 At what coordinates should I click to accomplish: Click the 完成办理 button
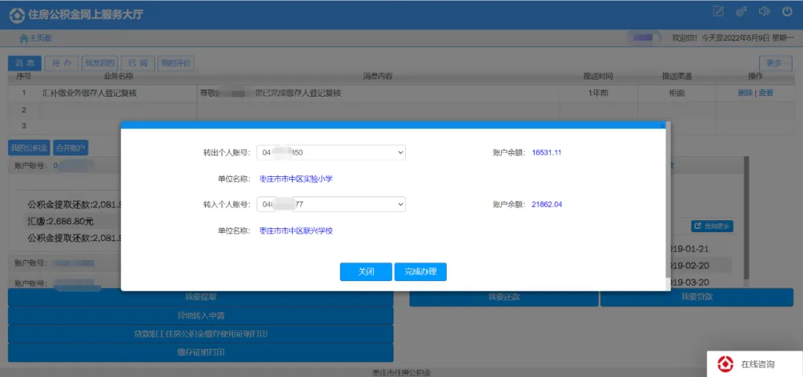click(x=420, y=272)
